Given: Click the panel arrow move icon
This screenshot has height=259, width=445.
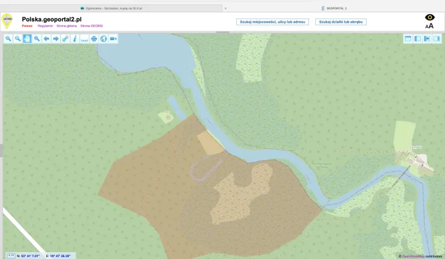Looking at the screenshot, I should 427,38.
